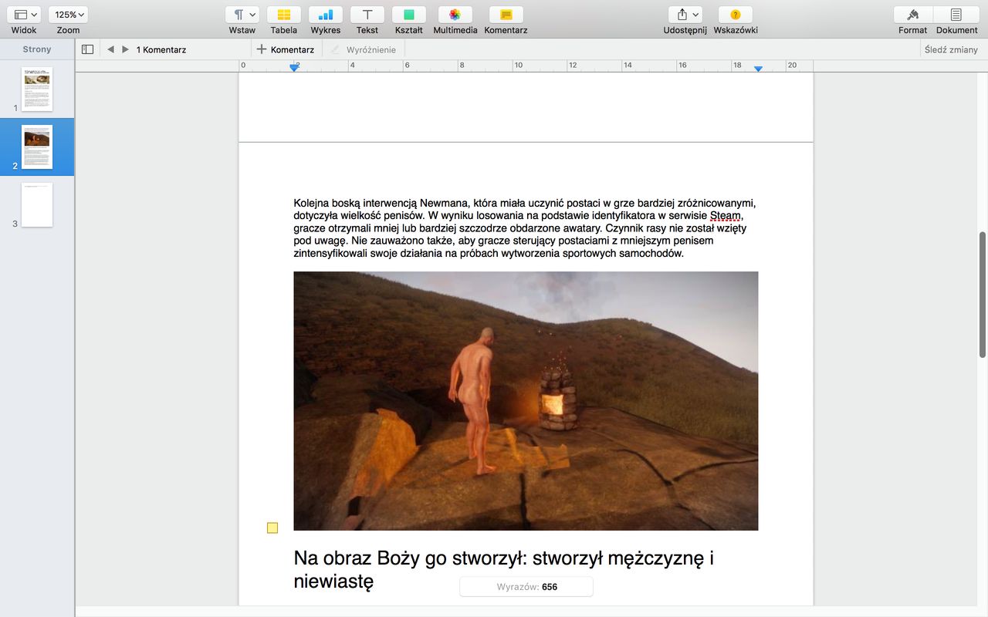Insert a chart with Wykres icon

pyautogui.click(x=325, y=15)
